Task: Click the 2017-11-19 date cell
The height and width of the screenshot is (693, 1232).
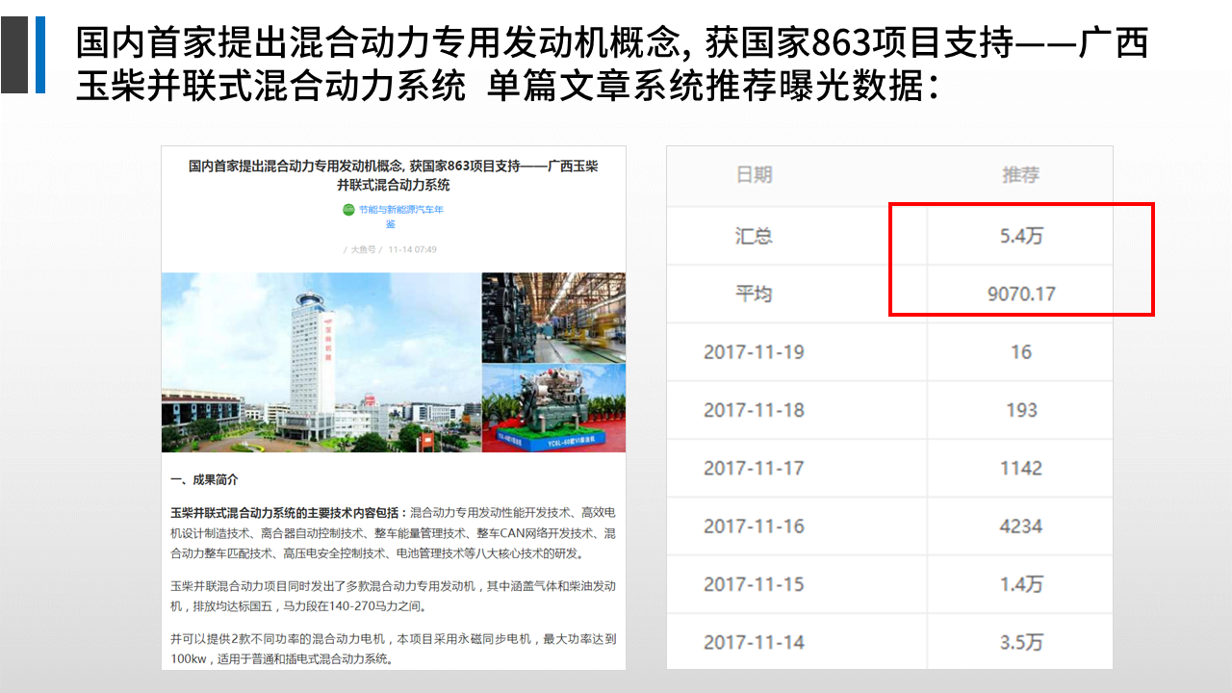Action: click(754, 352)
